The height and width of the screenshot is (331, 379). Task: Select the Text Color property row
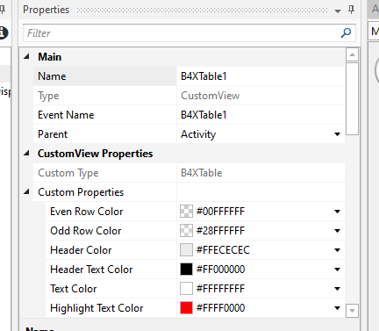coord(195,289)
